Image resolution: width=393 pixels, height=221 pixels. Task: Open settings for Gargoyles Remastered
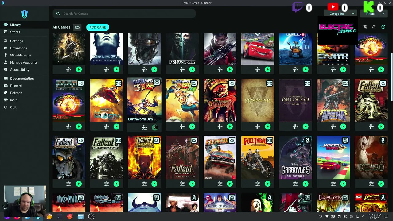295,184
